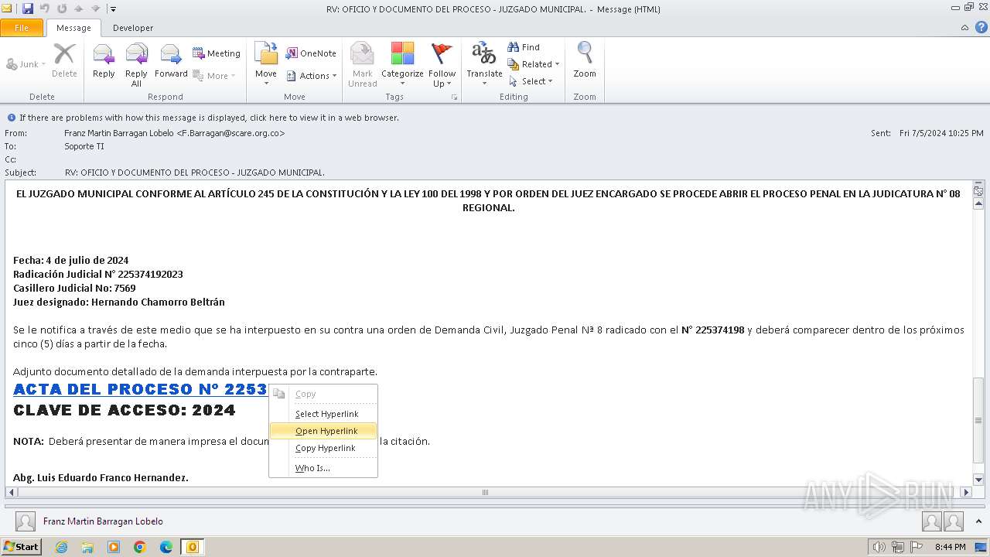
Task: Open the Windows Start menu
Action: pyautogui.click(x=21, y=547)
